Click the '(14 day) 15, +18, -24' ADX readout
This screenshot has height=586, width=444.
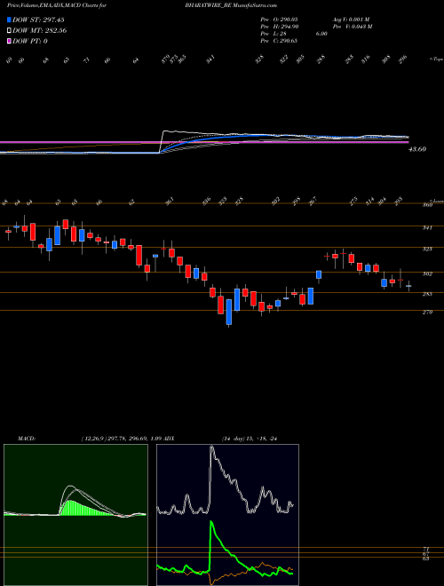tap(249, 438)
